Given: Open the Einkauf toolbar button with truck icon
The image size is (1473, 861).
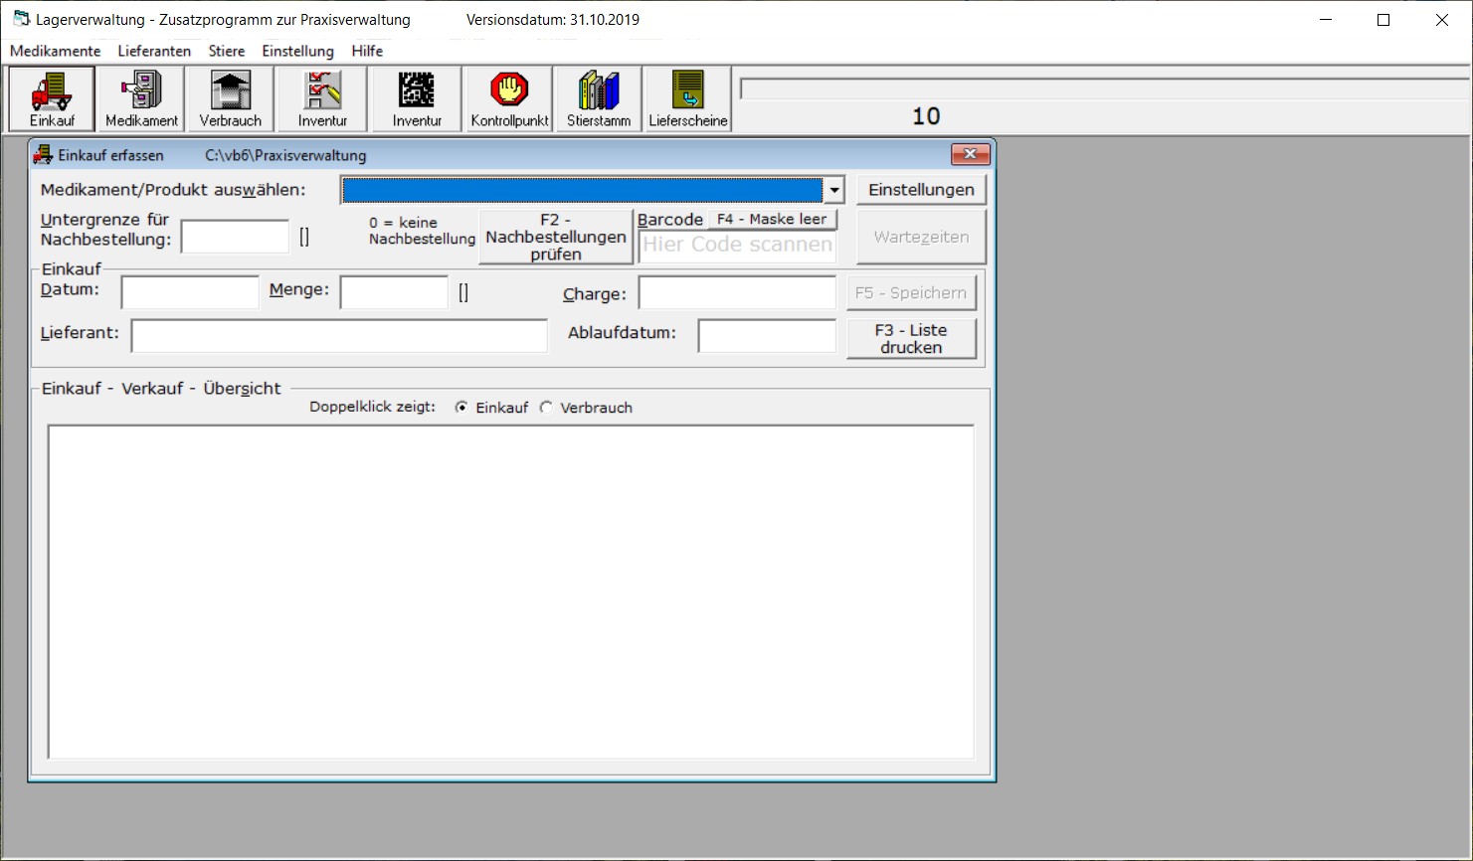Looking at the screenshot, I should pyautogui.click(x=52, y=98).
